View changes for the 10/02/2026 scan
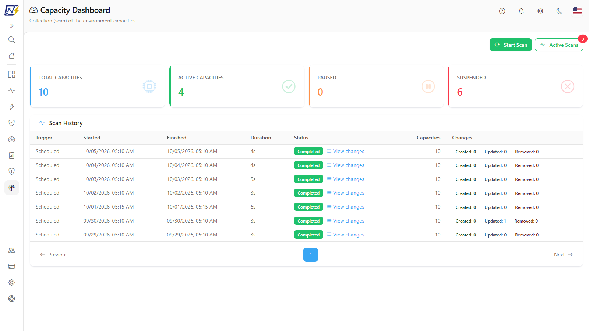The image size is (589, 331). coord(345,193)
